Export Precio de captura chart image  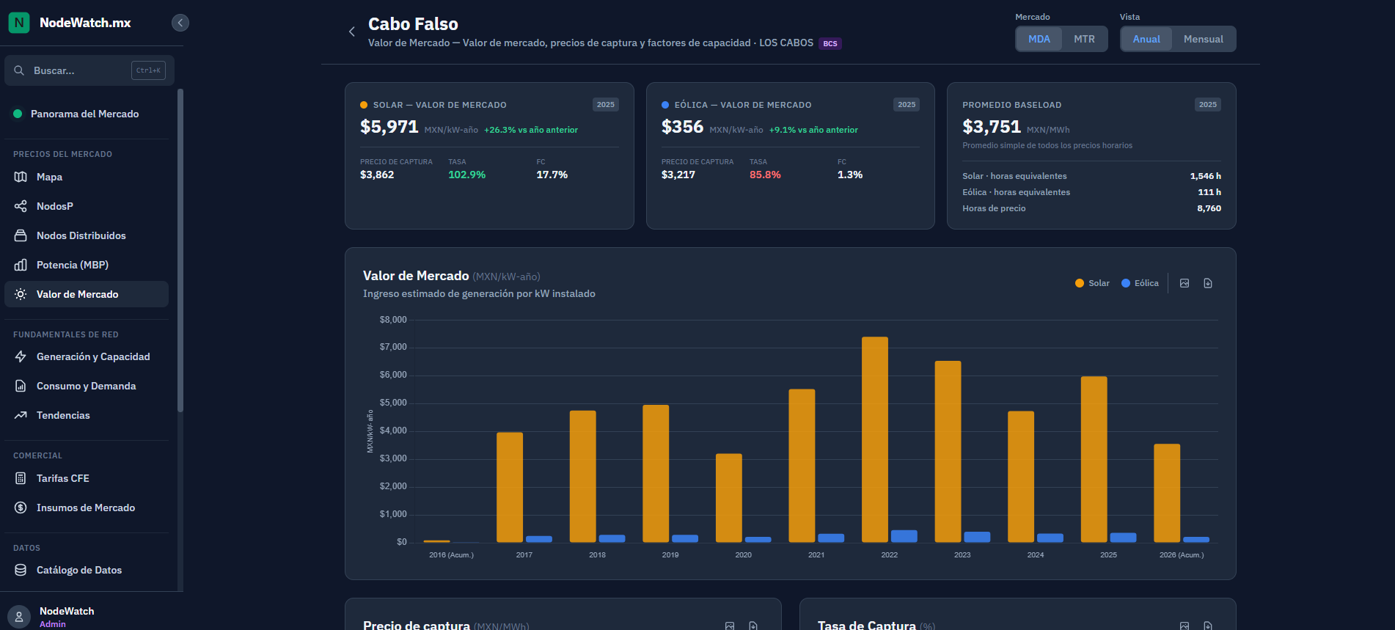point(730,626)
